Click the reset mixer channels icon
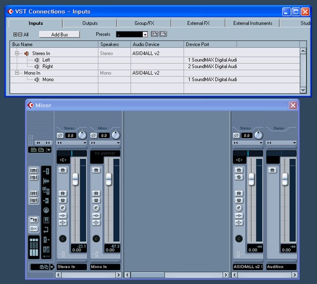Image resolution: width=317 pixels, height=284 pixels. click(x=34, y=228)
